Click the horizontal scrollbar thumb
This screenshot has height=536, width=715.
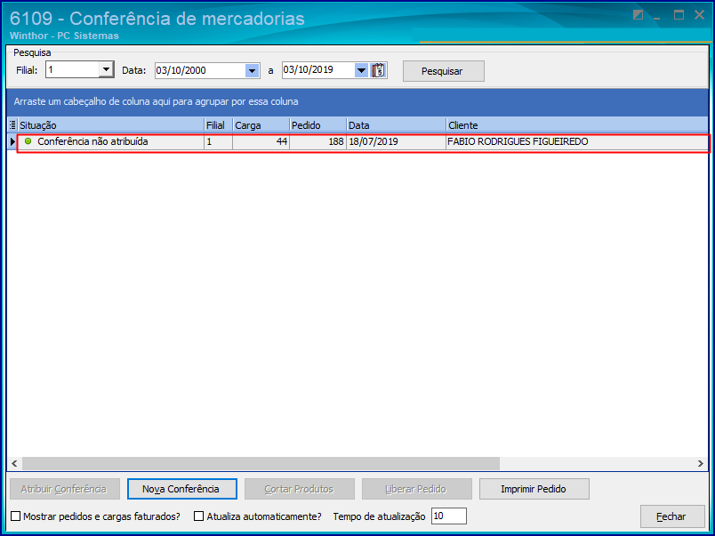[261, 463]
